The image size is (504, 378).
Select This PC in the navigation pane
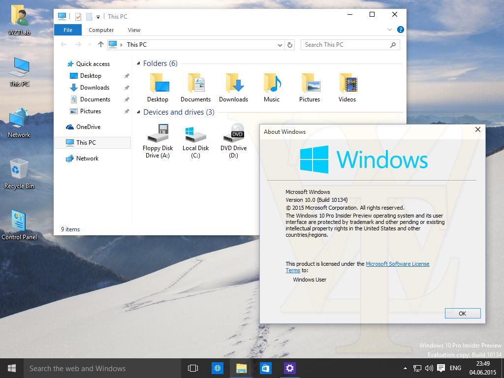[x=93, y=143]
